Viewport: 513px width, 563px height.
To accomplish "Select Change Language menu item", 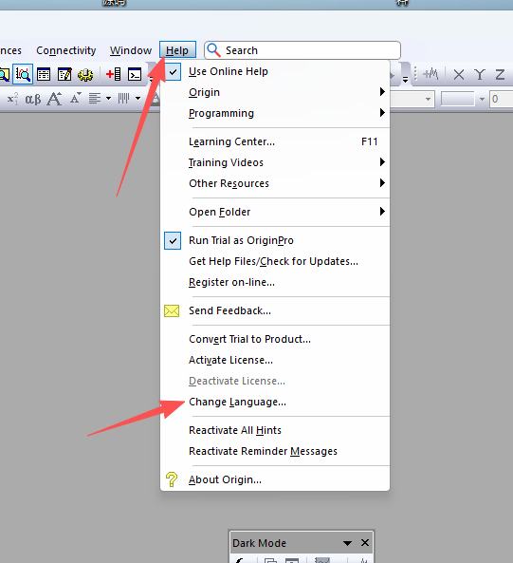I will click(x=275, y=402).
